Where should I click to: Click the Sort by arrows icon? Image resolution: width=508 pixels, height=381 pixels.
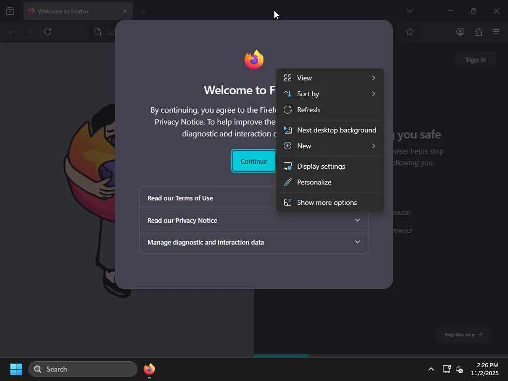(288, 94)
